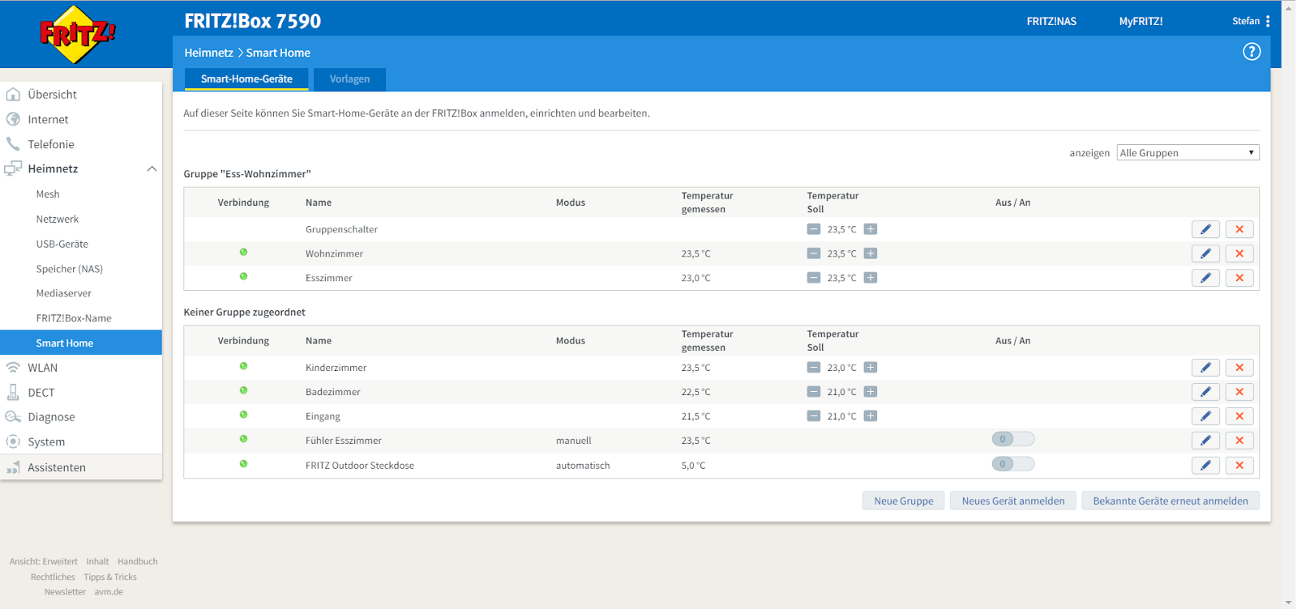Click the help question mark icon

[1252, 52]
